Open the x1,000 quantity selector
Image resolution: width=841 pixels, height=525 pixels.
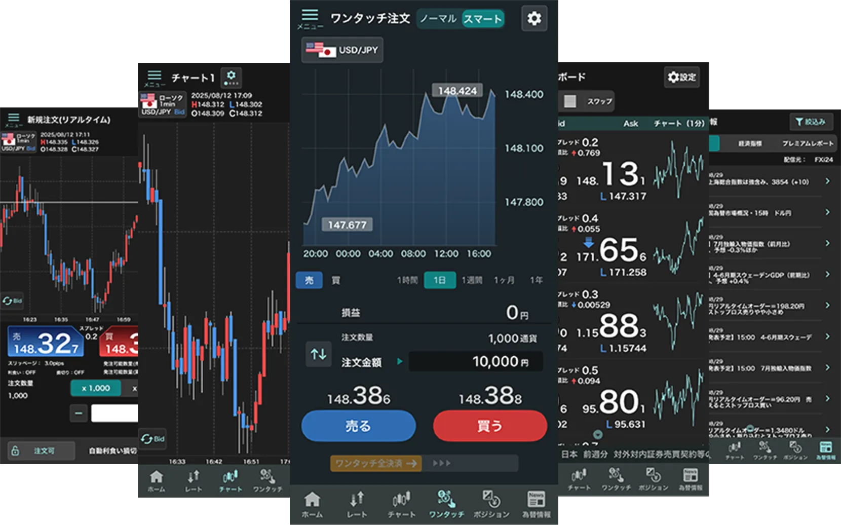(95, 388)
